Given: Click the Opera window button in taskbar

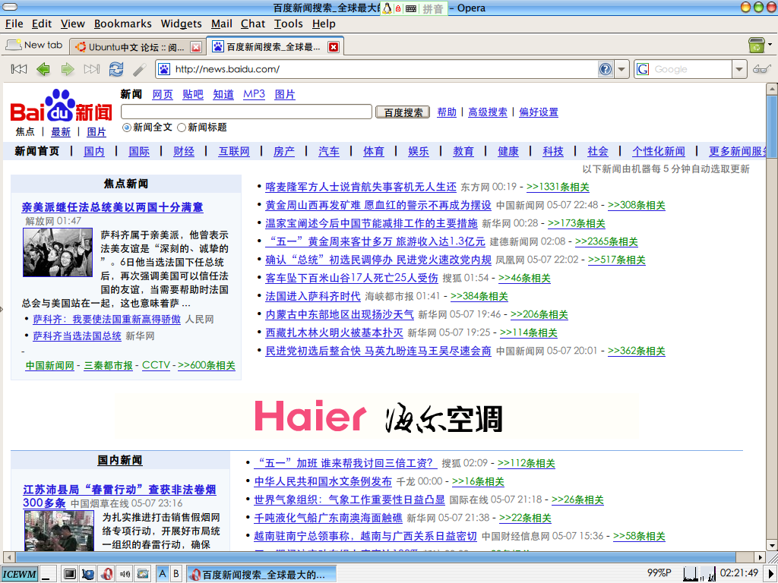Looking at the screenshot, I should pos(261,574).
